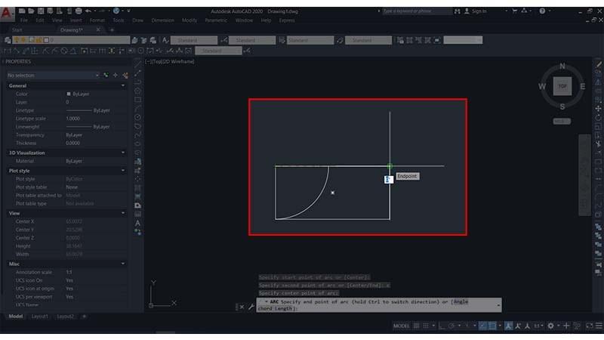The height and width of the screenshot is (340, 604).
Task: Choose the Angle option in command line
Action: (x=461, y=301)
